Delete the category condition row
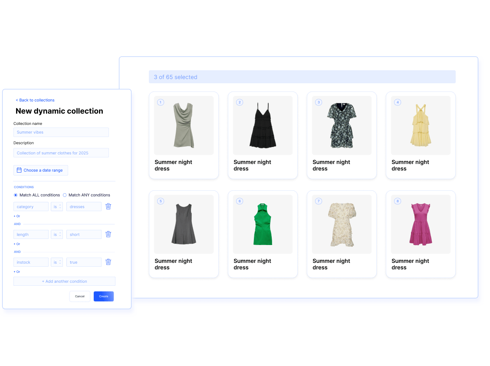The image size is (490, 366). (108, 206)
